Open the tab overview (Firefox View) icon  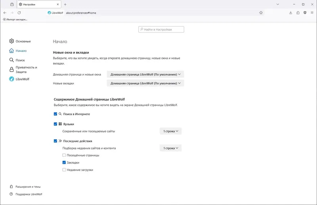(x=12, y=4)
